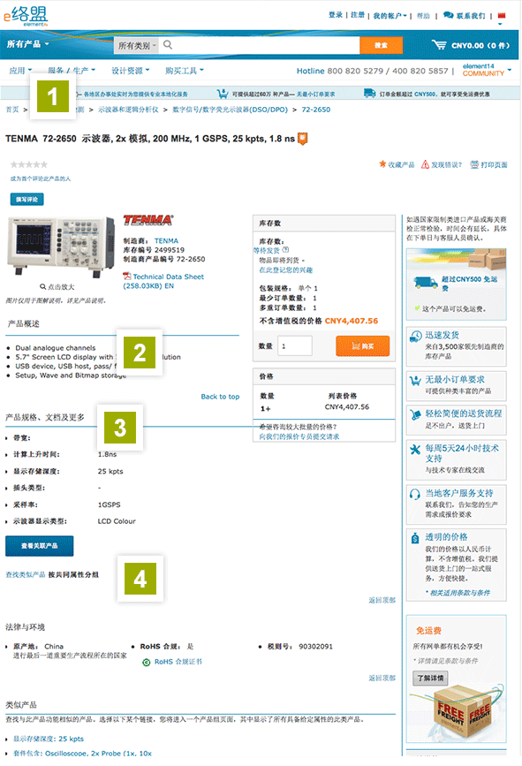Click the cart icon in info banner
The height and width of the screenshot is (766, 522).
coord(223,94)
